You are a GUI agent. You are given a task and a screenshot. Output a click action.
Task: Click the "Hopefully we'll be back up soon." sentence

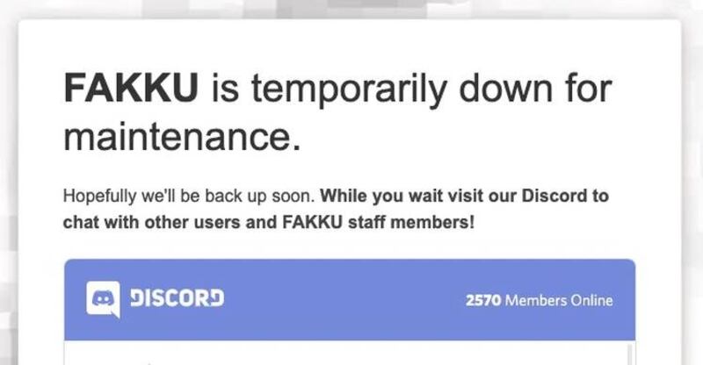tap(189, 197)
